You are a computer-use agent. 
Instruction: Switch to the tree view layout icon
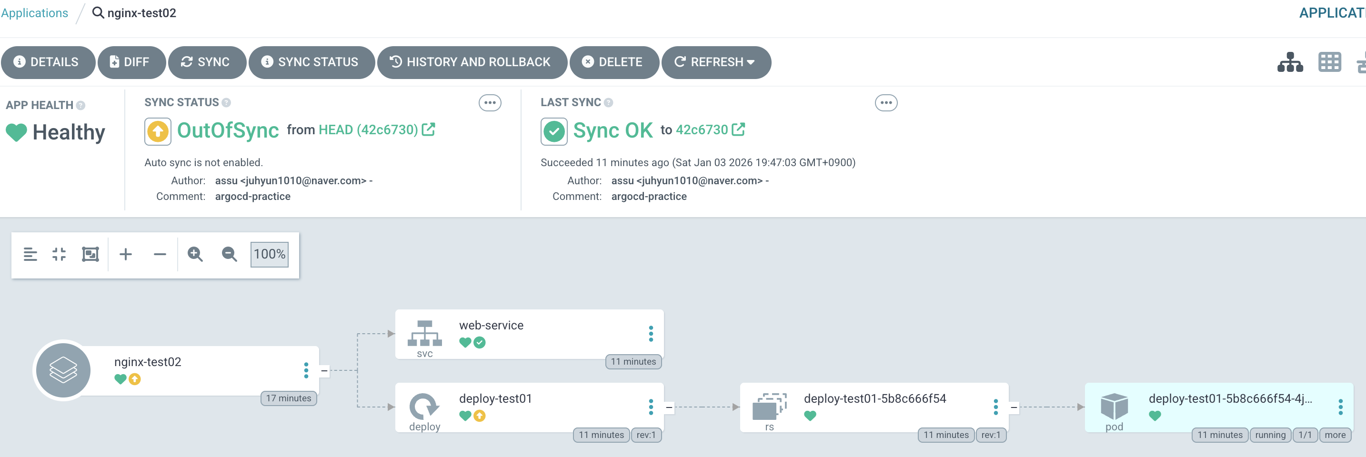pos(1290,62)
